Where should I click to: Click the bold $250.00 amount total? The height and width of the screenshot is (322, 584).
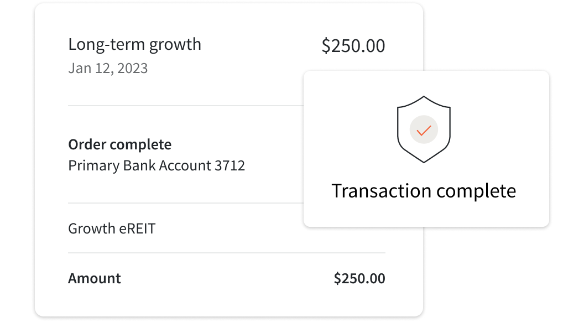(x=359, y=278)
